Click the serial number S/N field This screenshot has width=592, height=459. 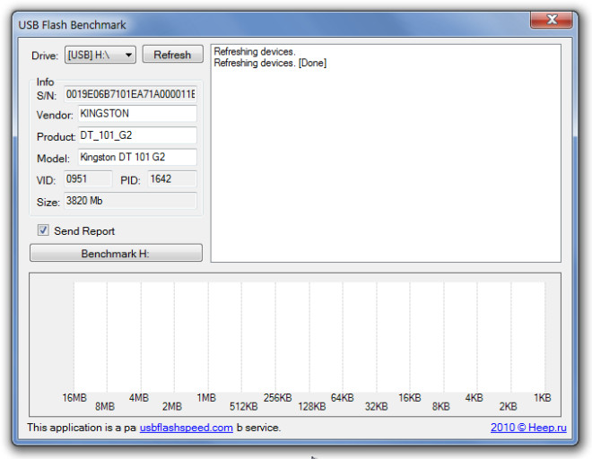[x=130, y=94]
